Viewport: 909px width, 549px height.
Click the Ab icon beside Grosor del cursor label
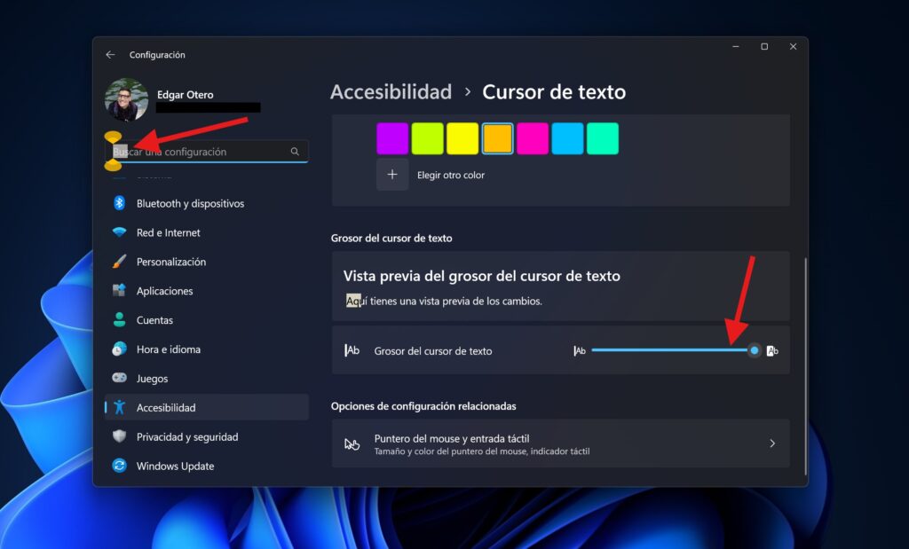coord(352,350)
